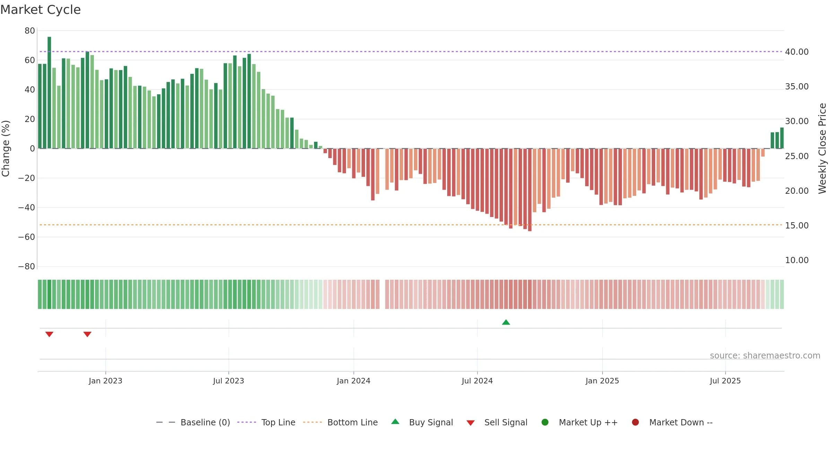Click the source: sharemaestro.com text
Image resolution: width=832 pixels, height=468 pixels.
[x=765, y=355]
